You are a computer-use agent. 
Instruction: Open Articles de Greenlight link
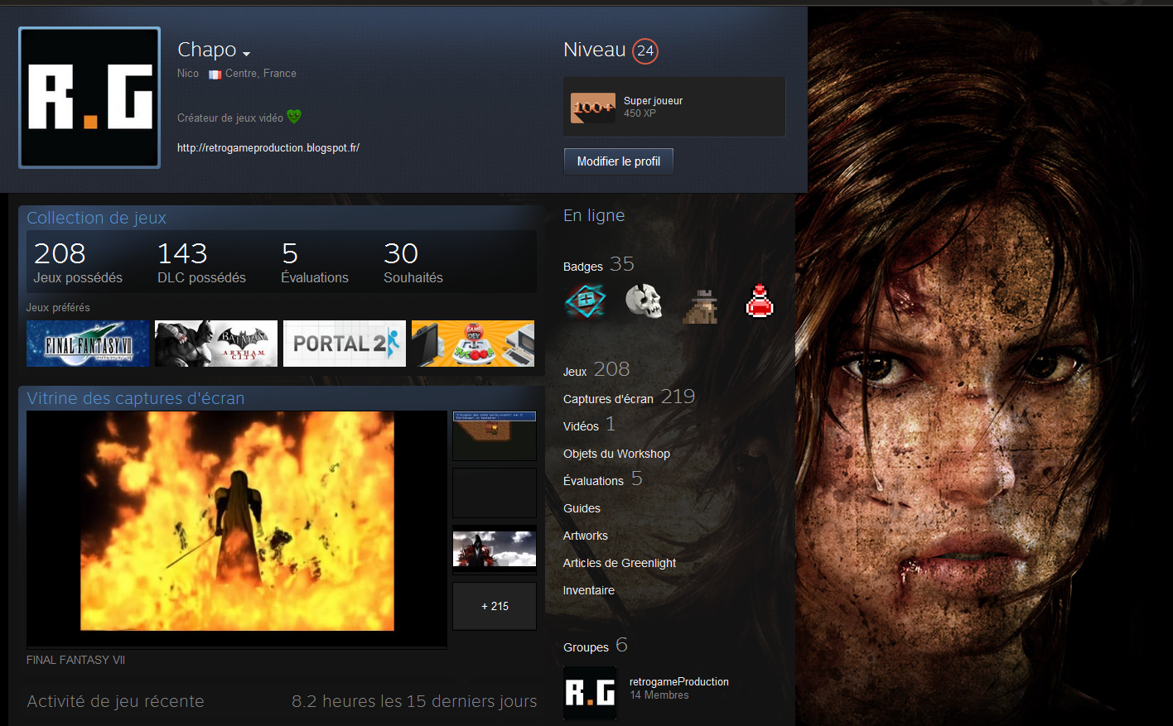pos(620,563)
